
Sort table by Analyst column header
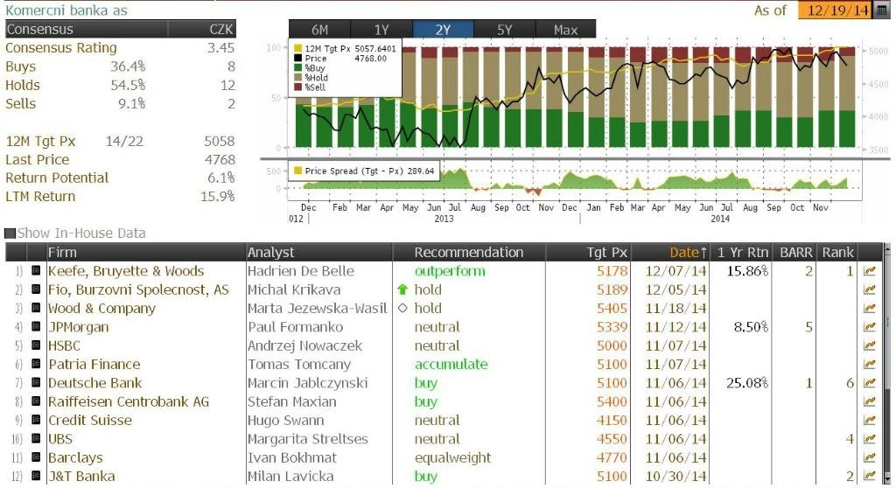pos(318,252)
